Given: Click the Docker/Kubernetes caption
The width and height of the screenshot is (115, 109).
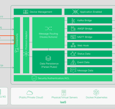Looking at the screenshot, I should [97, 97].
